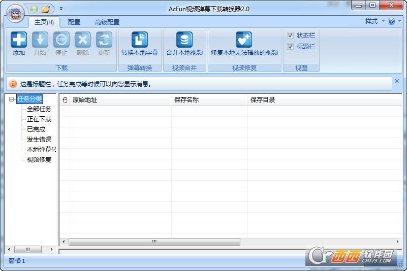Sort by 保存名称 column header
407x271 pixels.
point(209,100)
